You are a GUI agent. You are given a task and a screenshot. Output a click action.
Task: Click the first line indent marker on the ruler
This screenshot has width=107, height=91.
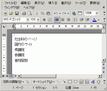(14, 25)
